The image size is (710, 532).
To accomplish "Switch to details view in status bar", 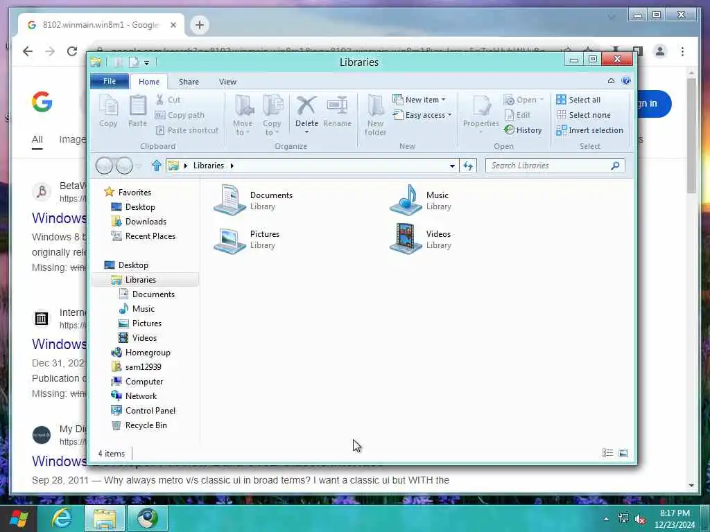I will pos(607,453).
